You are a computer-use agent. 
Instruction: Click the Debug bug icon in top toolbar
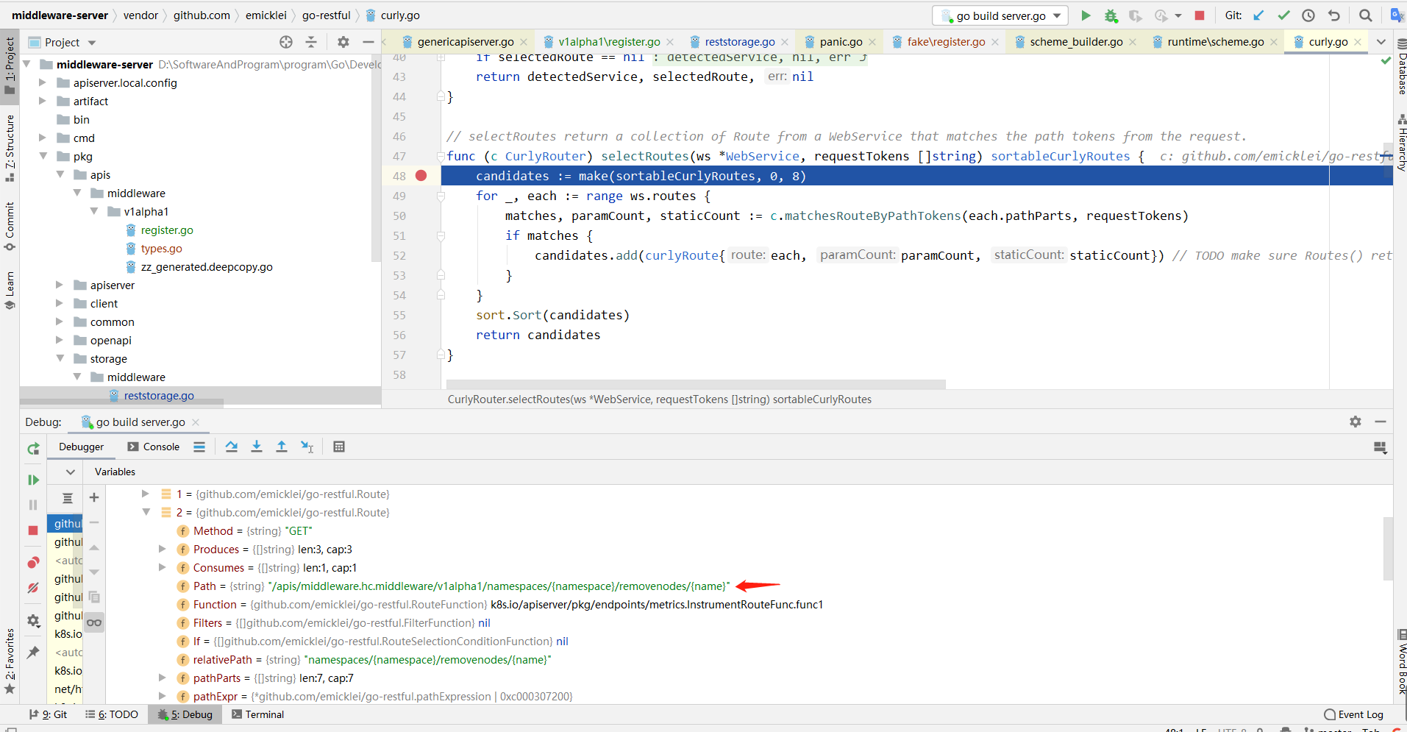point(1111,15)
